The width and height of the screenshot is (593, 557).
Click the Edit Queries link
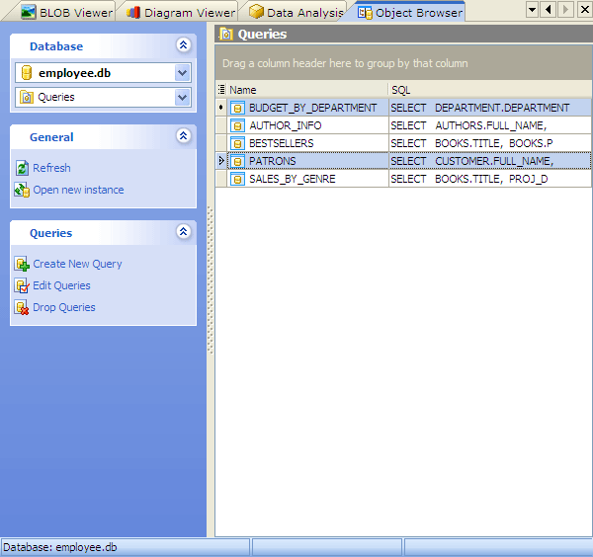(x=61, y=285)
